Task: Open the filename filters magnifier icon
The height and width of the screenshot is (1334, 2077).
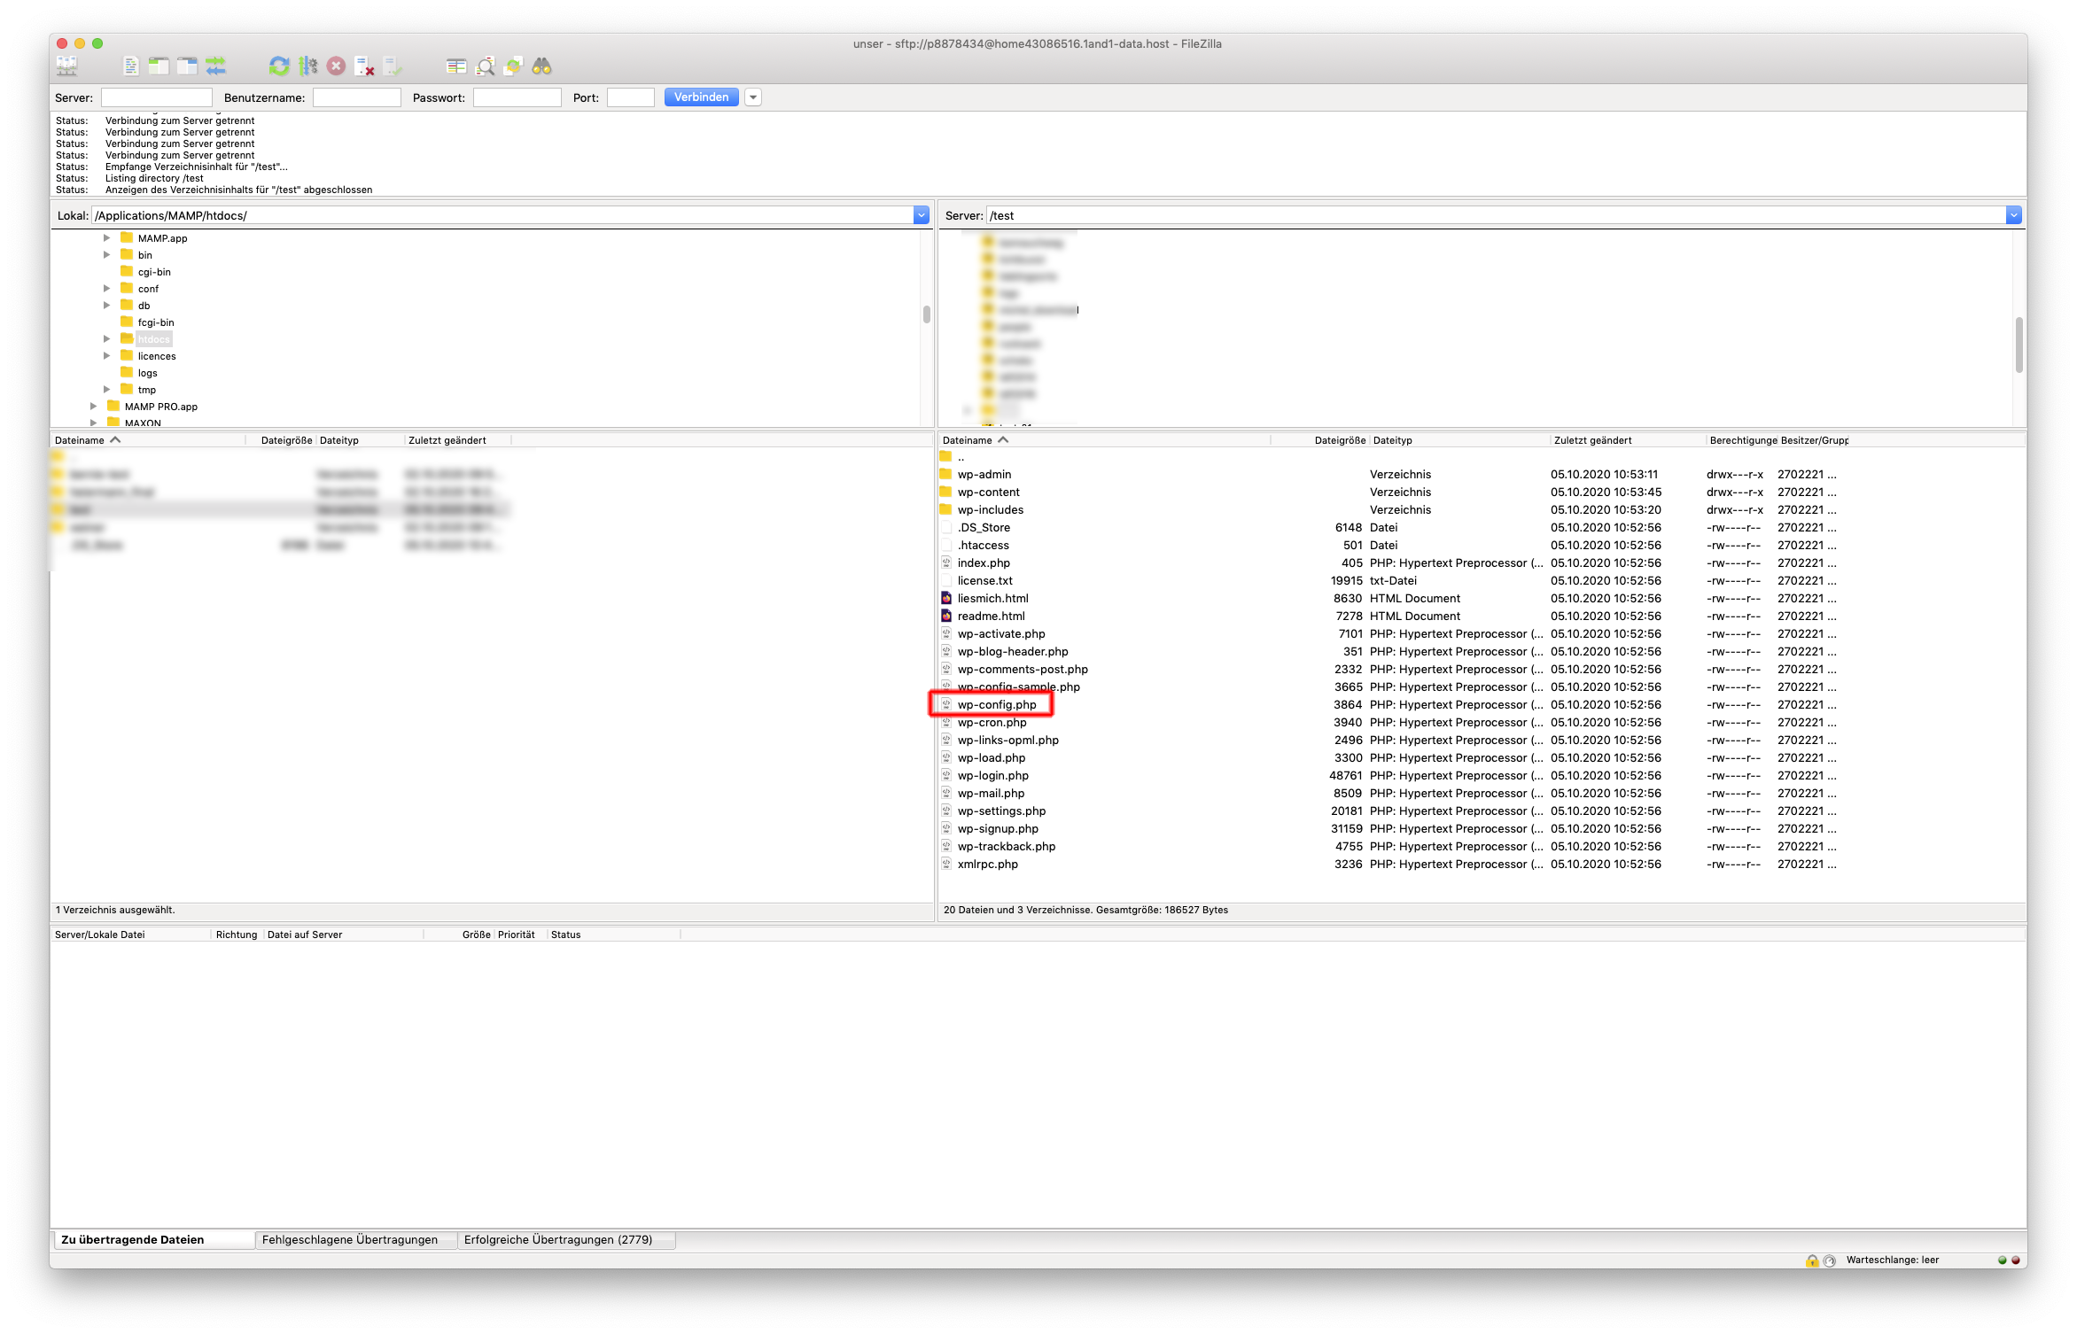Action: (x=485, y=66)
